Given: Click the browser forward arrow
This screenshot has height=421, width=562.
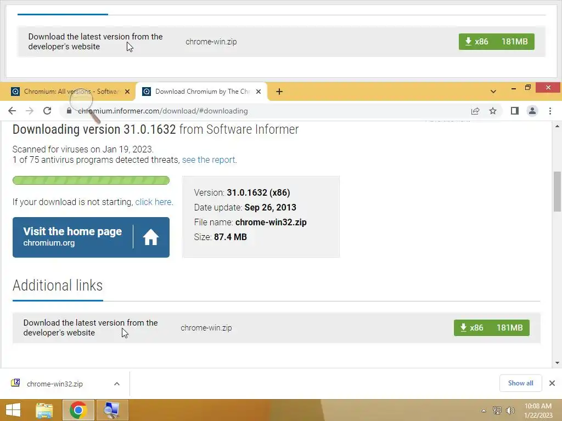Looking at the screenshot, I should pos(30,111).
